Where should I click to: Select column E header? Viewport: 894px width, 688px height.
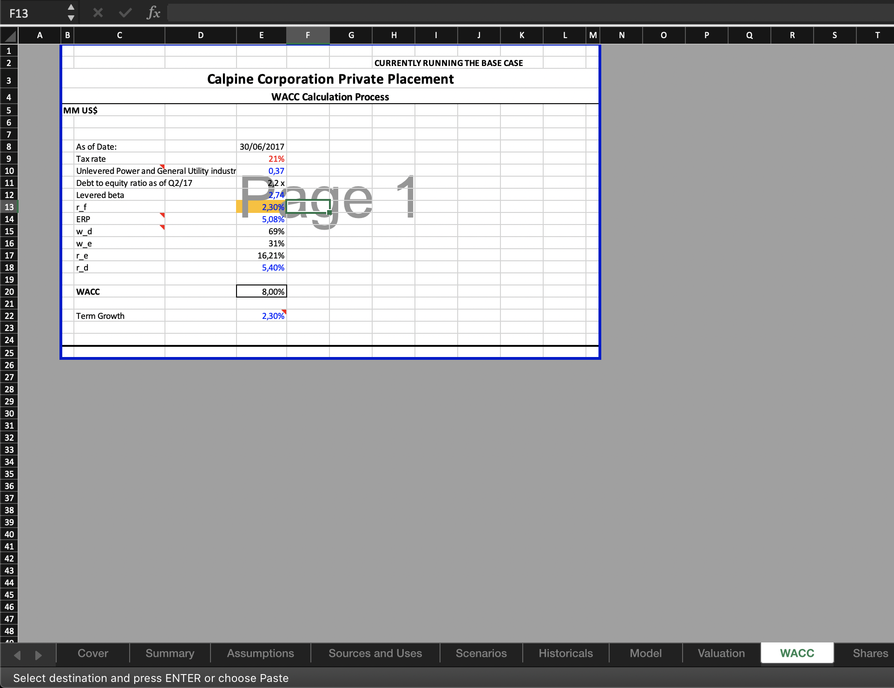click(x=262, y=35)
